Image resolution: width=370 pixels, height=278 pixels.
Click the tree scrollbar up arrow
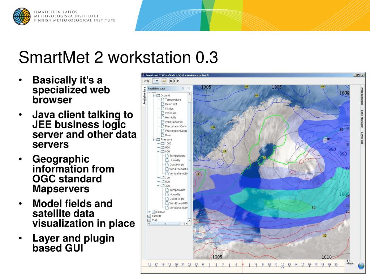click(x=189, y=94)
